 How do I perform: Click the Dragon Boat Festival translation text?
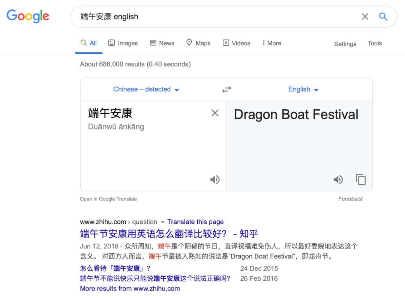[296, 114]
